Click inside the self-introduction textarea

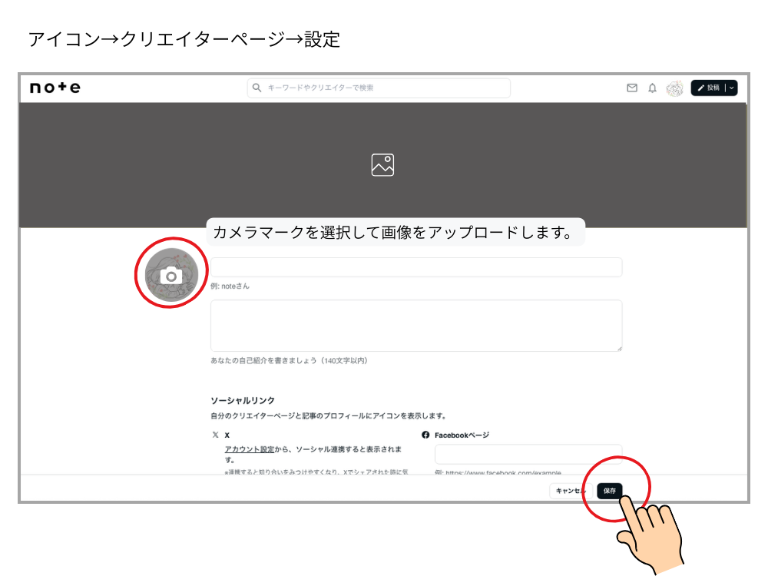point(415,325)
